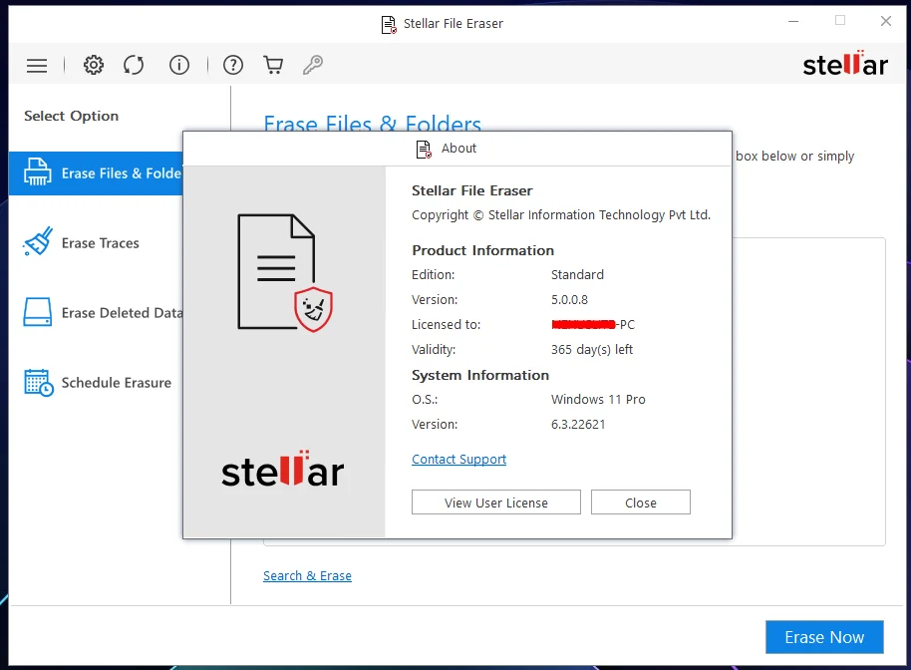Click the update refresh arrows icon

pyautogui.click(x=134, y=65)
